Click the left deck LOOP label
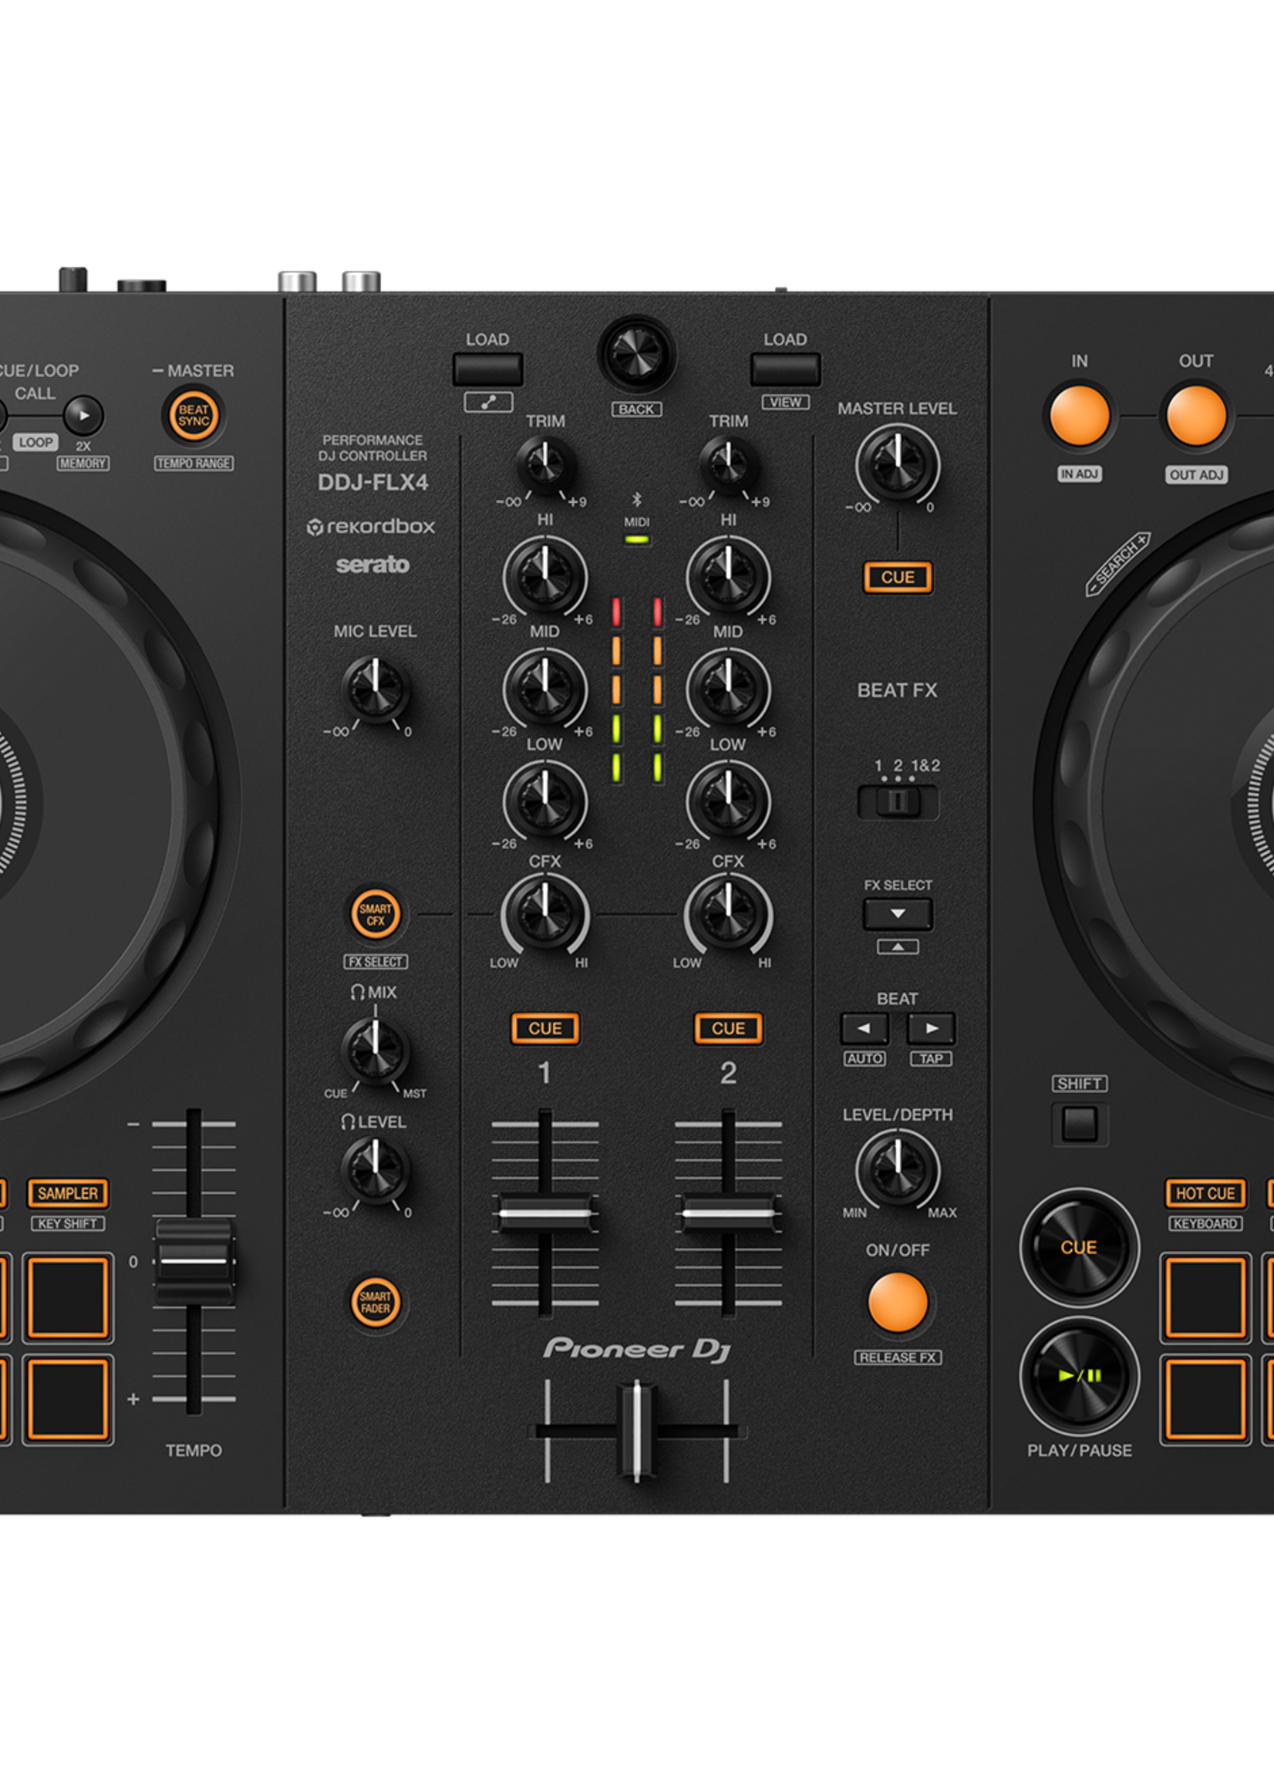This screenshot has width=1274, height=1784. click(36, 443)
